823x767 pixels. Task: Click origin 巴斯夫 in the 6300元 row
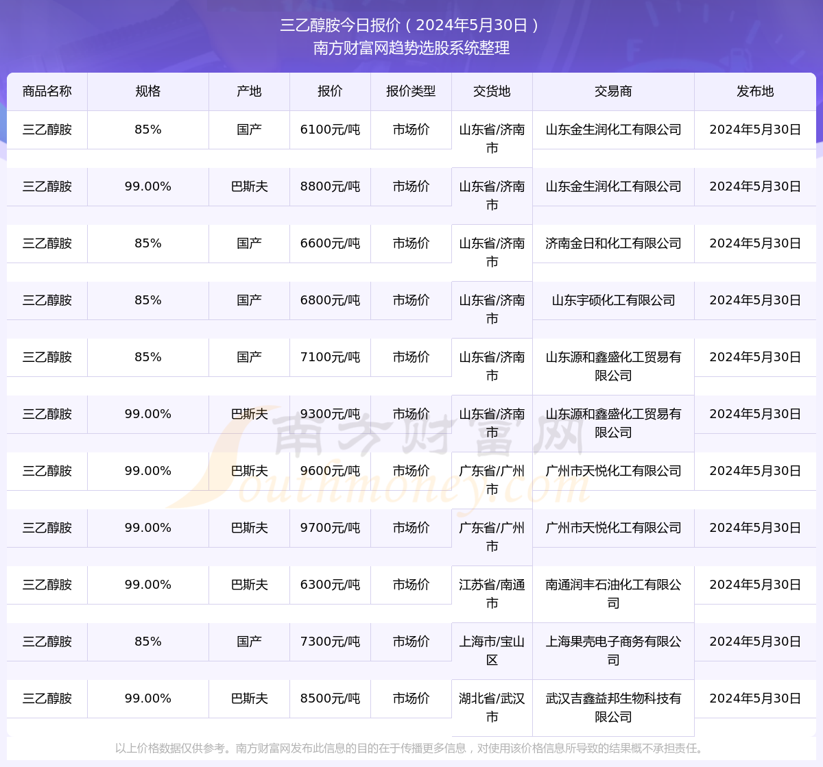[x=249, y=585]
